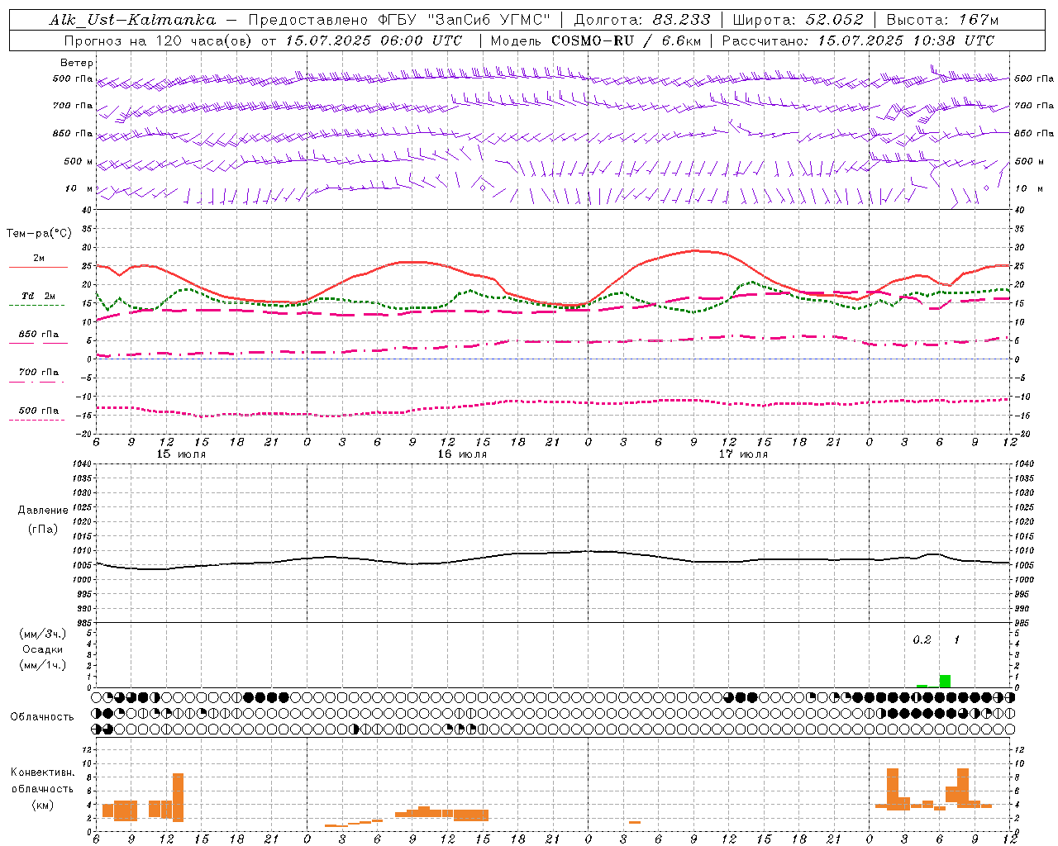Viewport: 1058px width, 846px height.
Task: Click the (мм/1ч.) precipitation unit label
Action: [43, 665]
